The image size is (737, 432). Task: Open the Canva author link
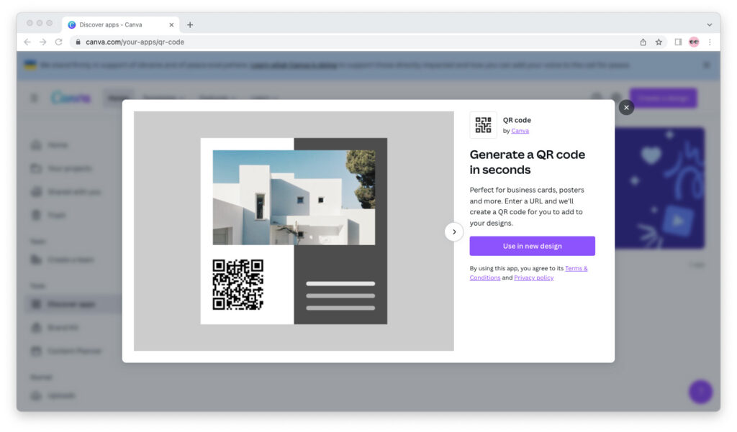point(520,131)
